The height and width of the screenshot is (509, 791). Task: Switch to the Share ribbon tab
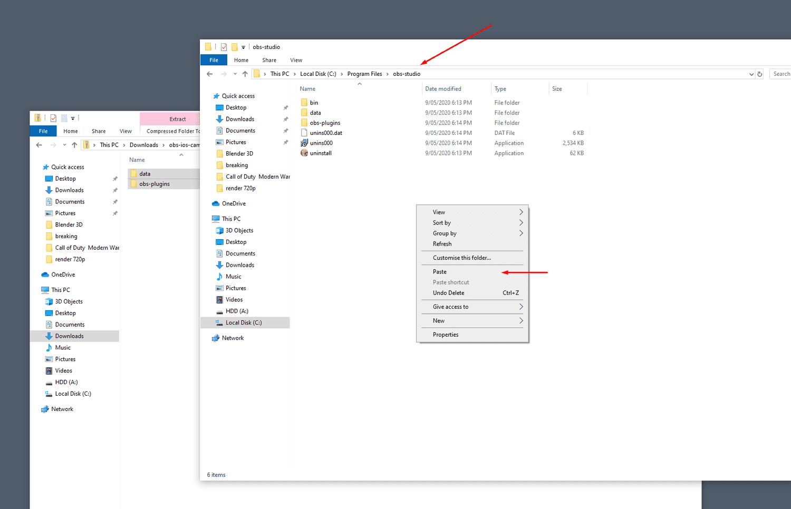pyautogui.click(x=269, y=60)
